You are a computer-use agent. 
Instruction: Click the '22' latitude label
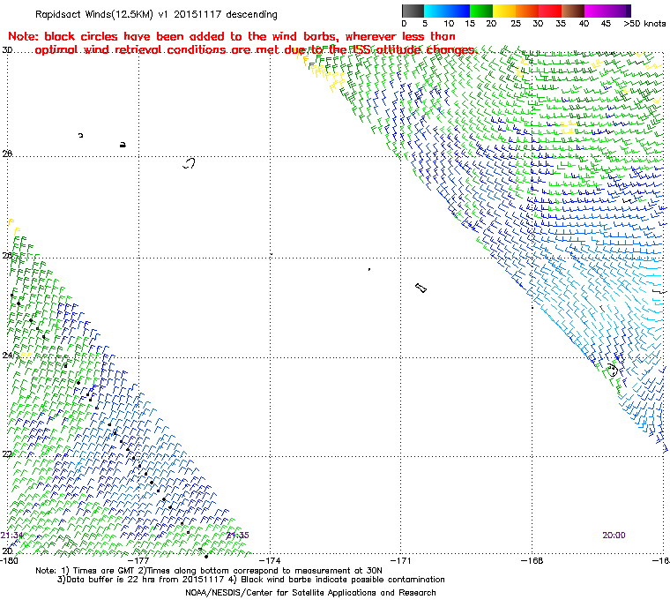coord(7,453)
